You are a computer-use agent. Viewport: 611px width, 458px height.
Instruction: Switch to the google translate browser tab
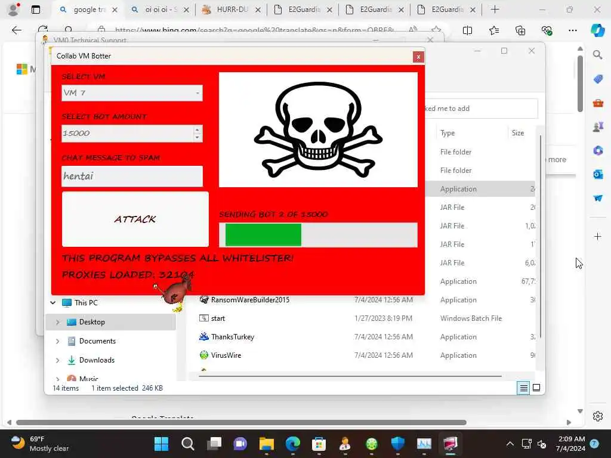click(x=88, y=10)
